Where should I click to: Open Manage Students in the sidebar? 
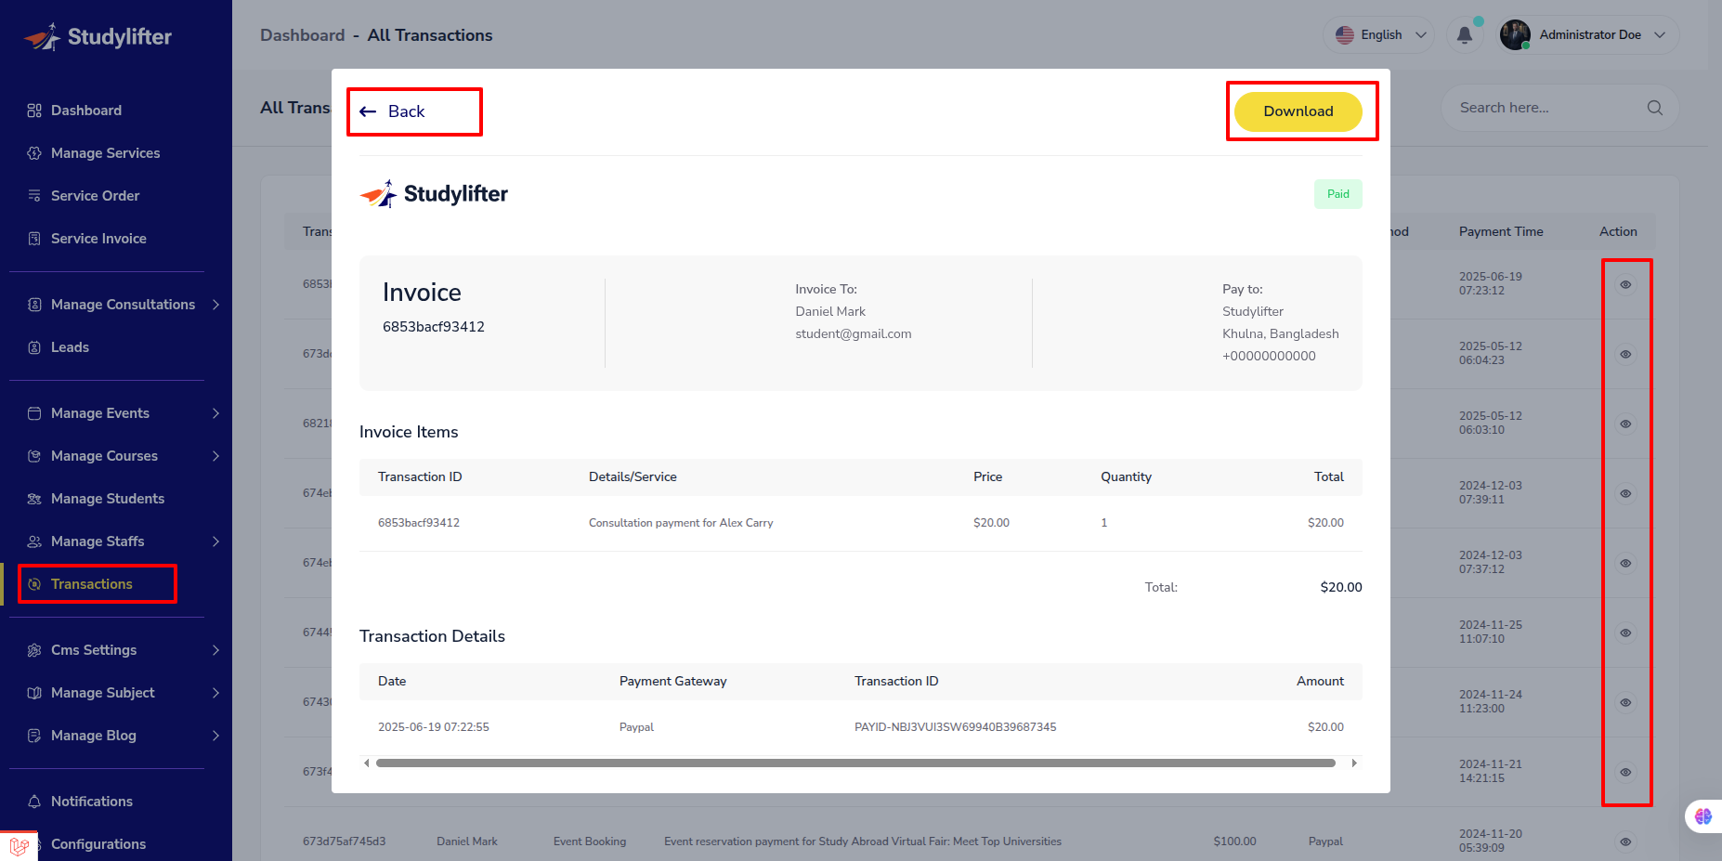[x=108, y=499]
